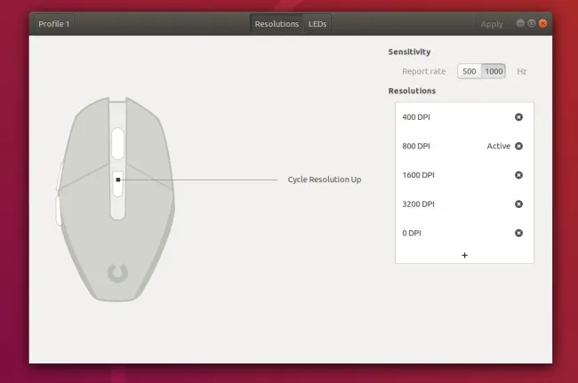The width and height of the screenshot is (578, 383).
Task: Remove the 0 DPI resolution entry
Action: (x=518, y=233)
